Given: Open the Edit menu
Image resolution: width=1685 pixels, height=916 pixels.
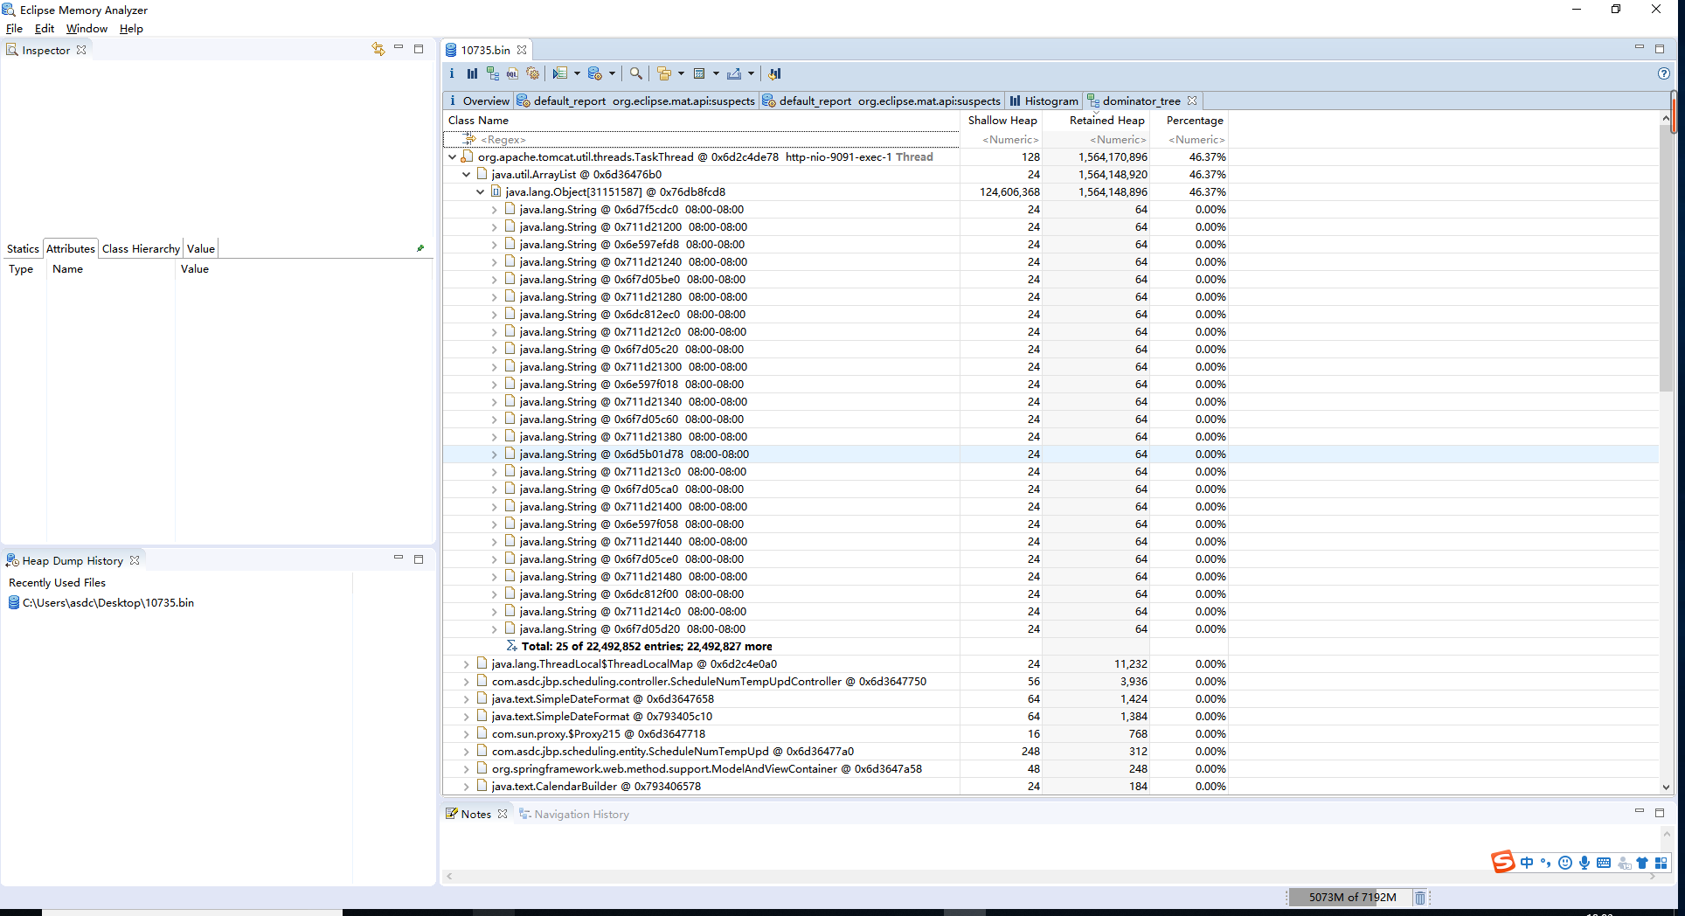Looking at the screenshot, I should coord(45,29).
